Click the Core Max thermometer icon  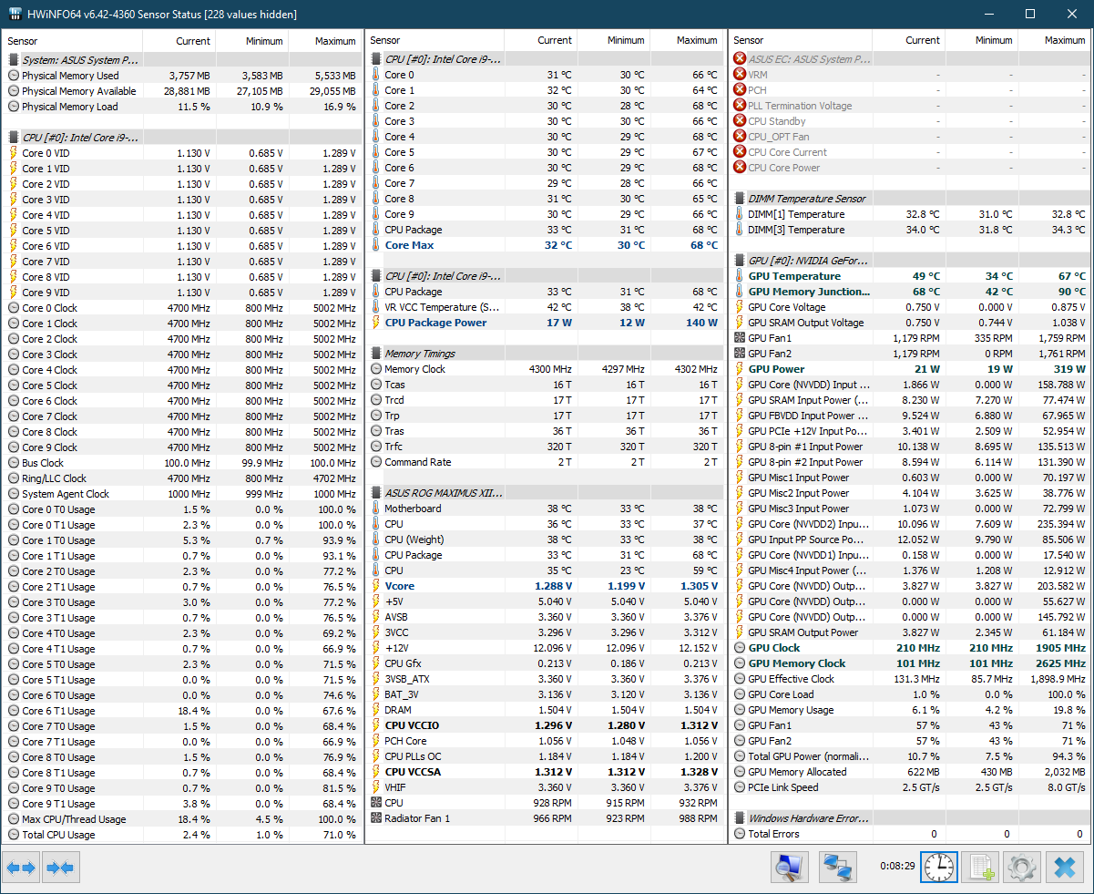[376, 245]
